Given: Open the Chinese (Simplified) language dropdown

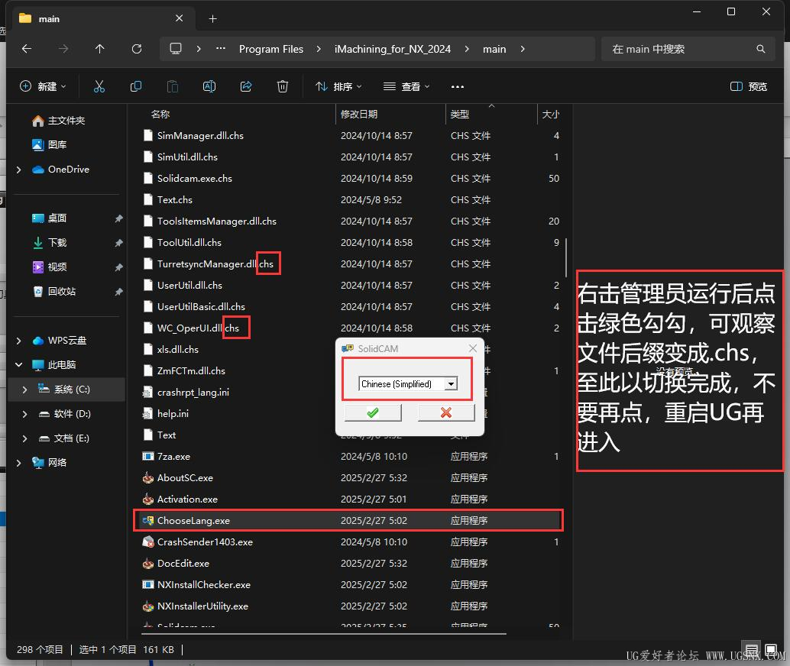Looking at the screenshot, I should [x=451, y=384].
